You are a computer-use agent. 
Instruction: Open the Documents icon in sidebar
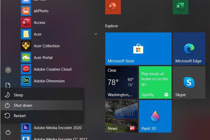(x=8, y=85)
